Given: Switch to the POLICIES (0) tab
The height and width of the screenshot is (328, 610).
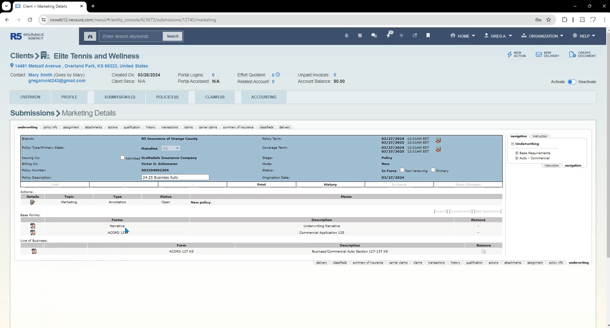Looking at the screenshot, I should [x=167, y=97].
